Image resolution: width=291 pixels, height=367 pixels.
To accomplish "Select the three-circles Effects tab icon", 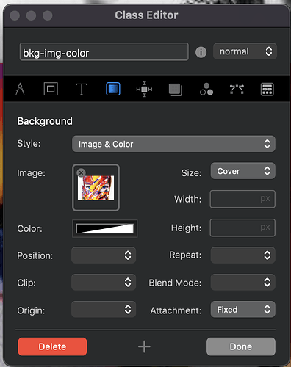I will coord(206,89).
